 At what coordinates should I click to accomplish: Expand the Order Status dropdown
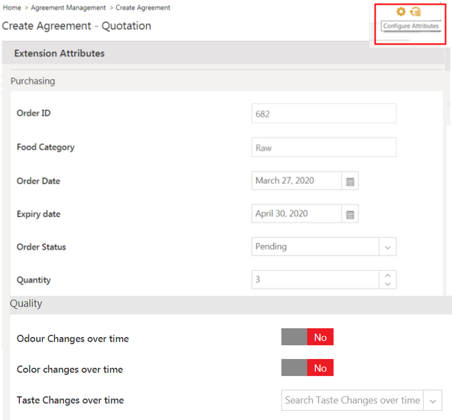[388, 247]
